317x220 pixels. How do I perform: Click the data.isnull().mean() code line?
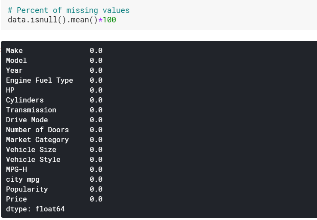52,20
